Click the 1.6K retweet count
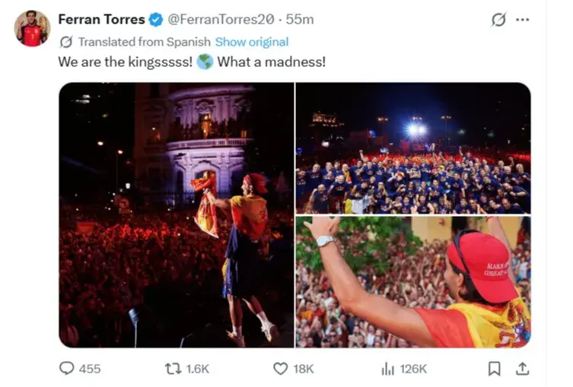Screen dimensions: 573x387 [197, 369]
